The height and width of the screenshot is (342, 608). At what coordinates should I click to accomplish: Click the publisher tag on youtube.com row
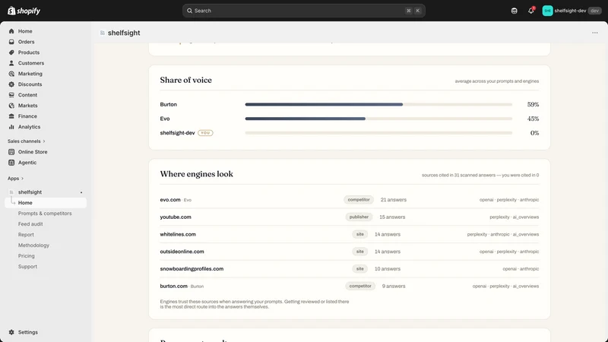click(359, 217)
